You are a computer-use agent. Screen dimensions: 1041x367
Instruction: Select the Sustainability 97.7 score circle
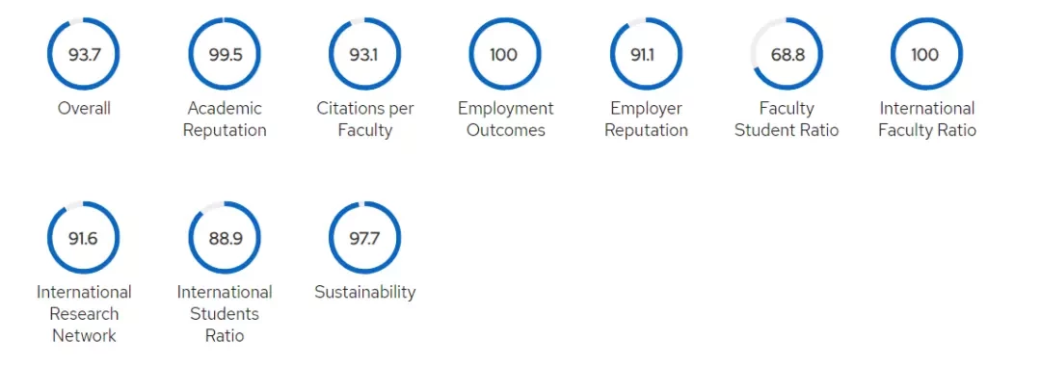click(364, 238)
